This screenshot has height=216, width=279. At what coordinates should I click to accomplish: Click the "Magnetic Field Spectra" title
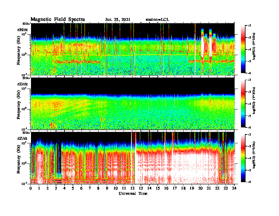[x=58, y=19]
